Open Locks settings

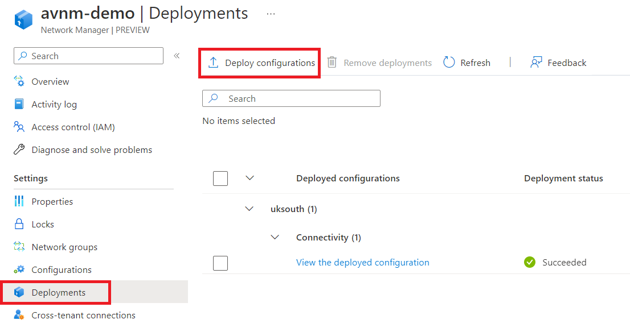(x=43, y=224)
